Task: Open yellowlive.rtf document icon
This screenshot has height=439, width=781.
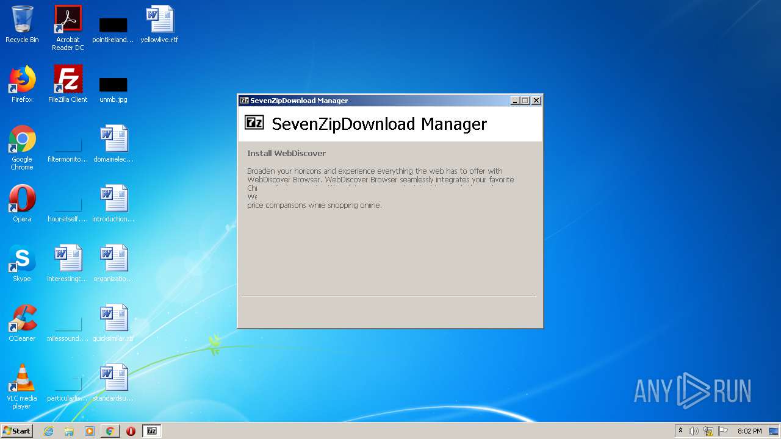Action: click(159, 24)
